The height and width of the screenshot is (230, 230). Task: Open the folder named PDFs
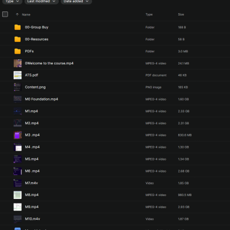coord(29,51)
